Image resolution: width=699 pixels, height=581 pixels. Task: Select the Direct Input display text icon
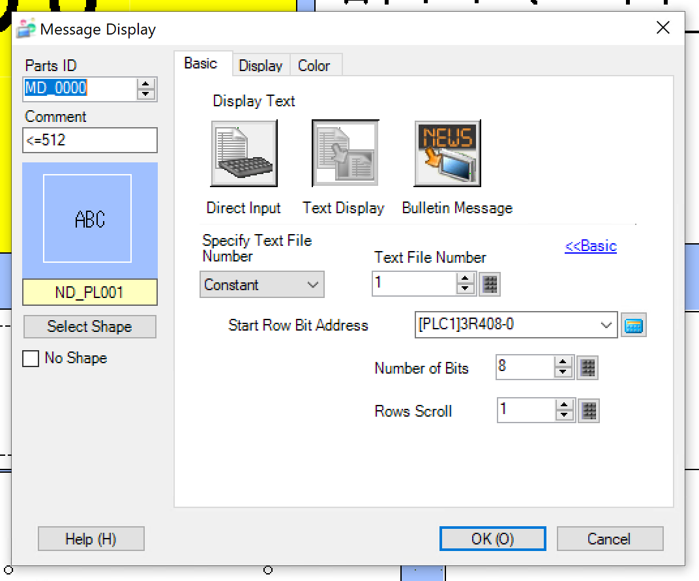244,154
